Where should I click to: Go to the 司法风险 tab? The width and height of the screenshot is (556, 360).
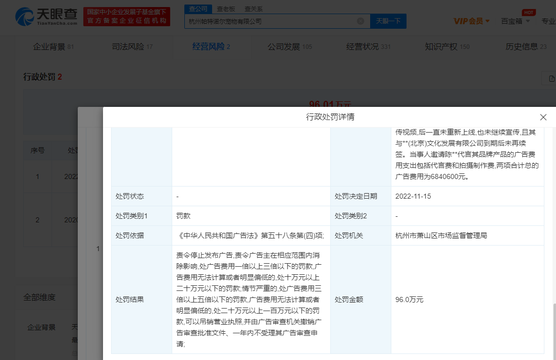pos(132,47)
